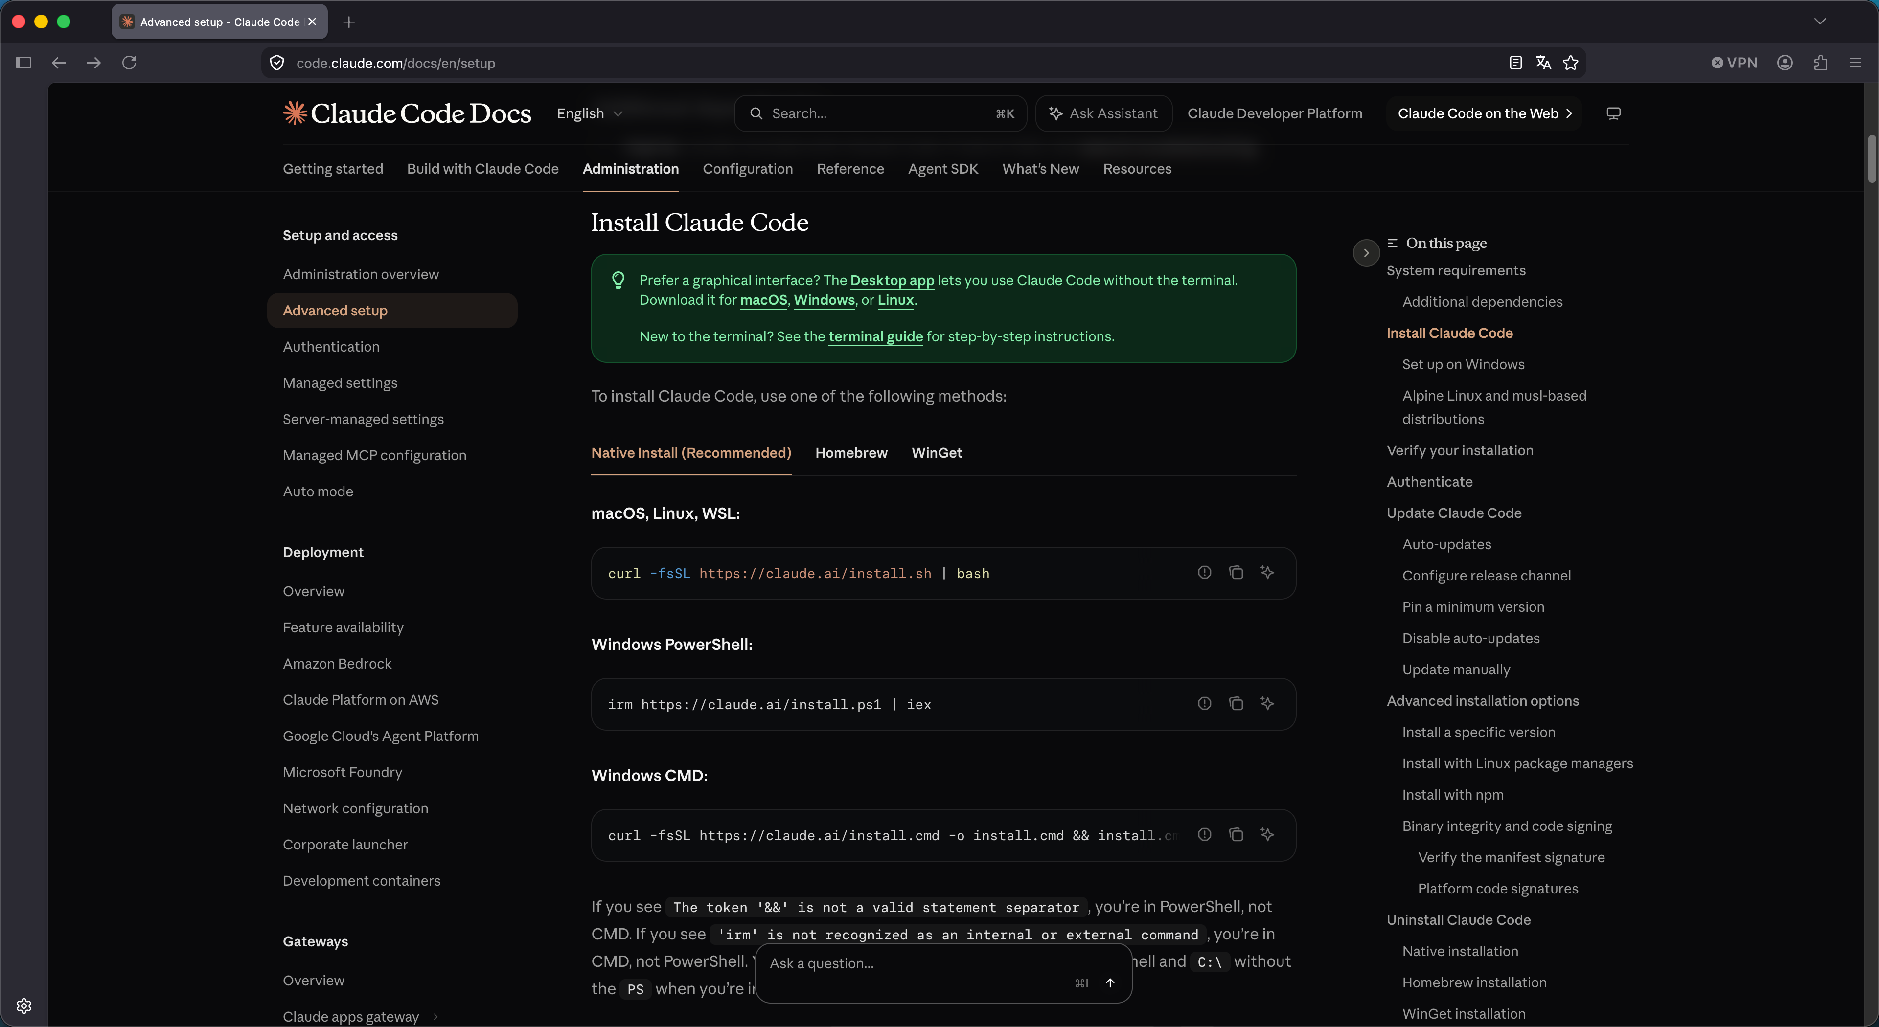Open the Desktop app link
Screen dimensions: 1879x1027
click(x=892, y=280)
